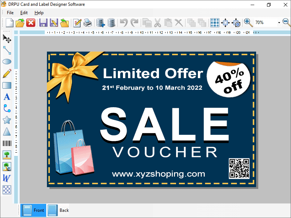Cut selection with scissors icon

pos(158,23)
